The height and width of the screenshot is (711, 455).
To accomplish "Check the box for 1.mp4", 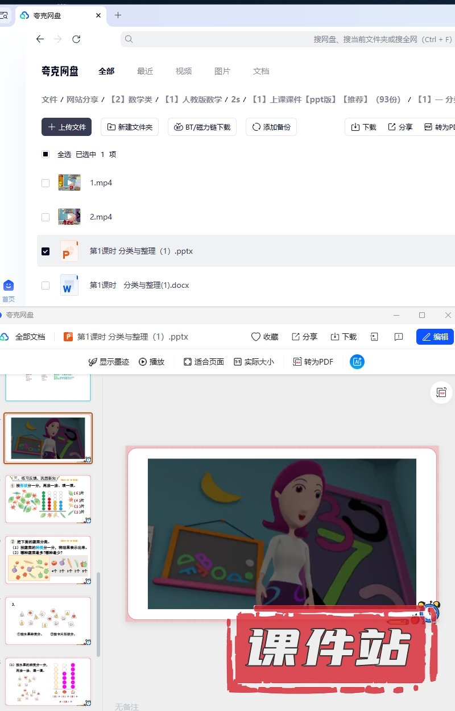I will tap(45, 183).
